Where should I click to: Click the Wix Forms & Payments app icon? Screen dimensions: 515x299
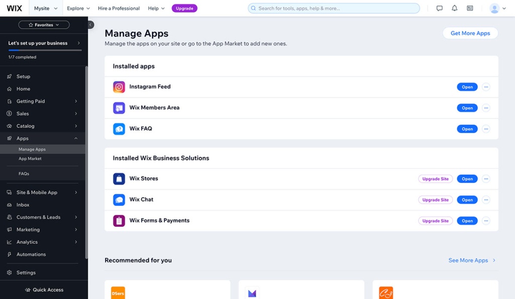click(x=119, y=220)
